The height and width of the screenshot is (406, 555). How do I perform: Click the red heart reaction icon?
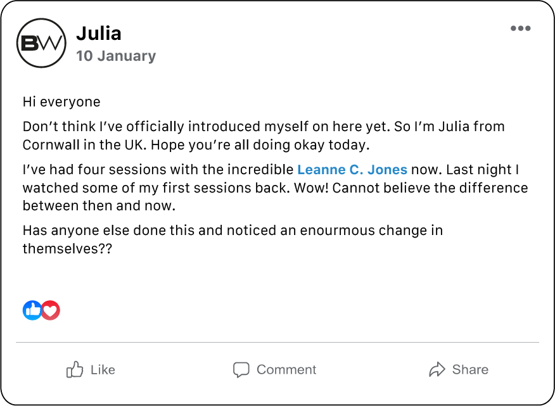tap(51, 310)
